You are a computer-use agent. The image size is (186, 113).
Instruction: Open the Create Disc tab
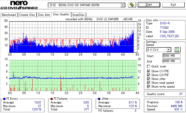[27, 15]
